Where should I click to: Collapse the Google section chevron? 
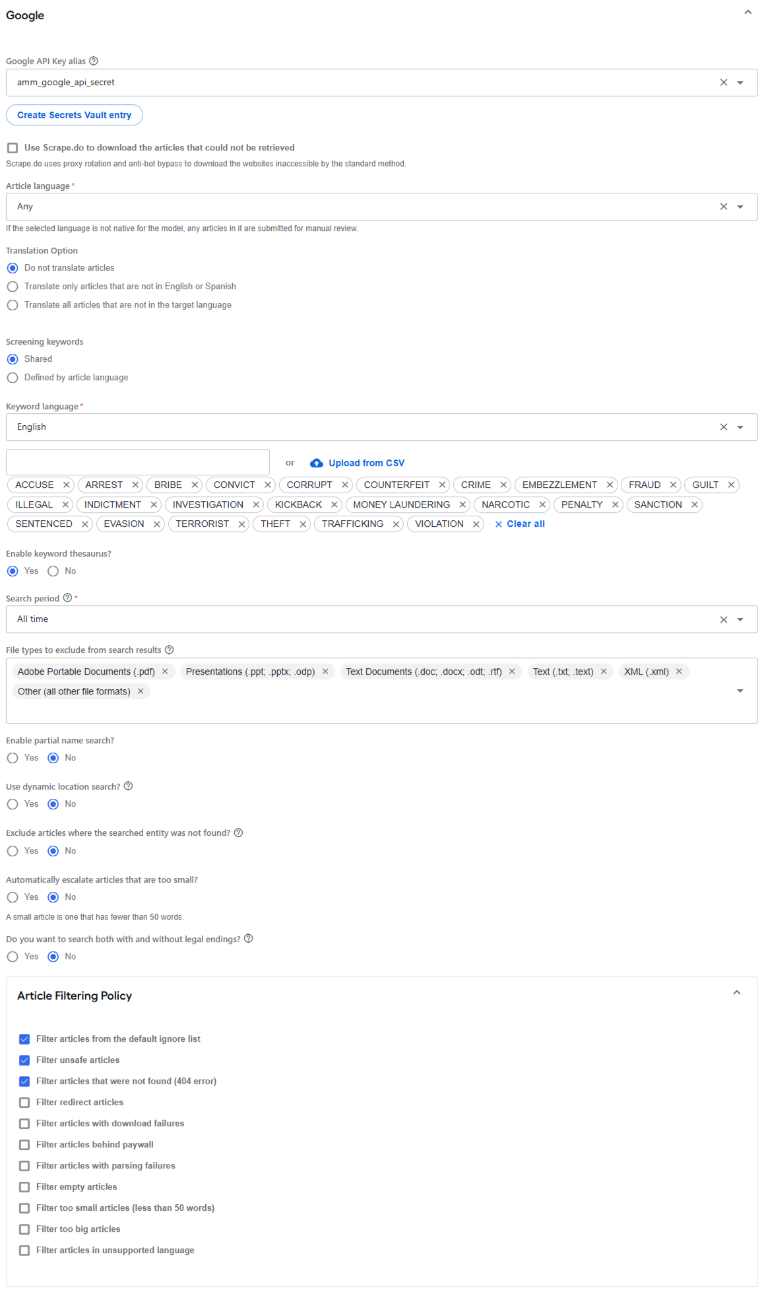[x=748, y=12]
